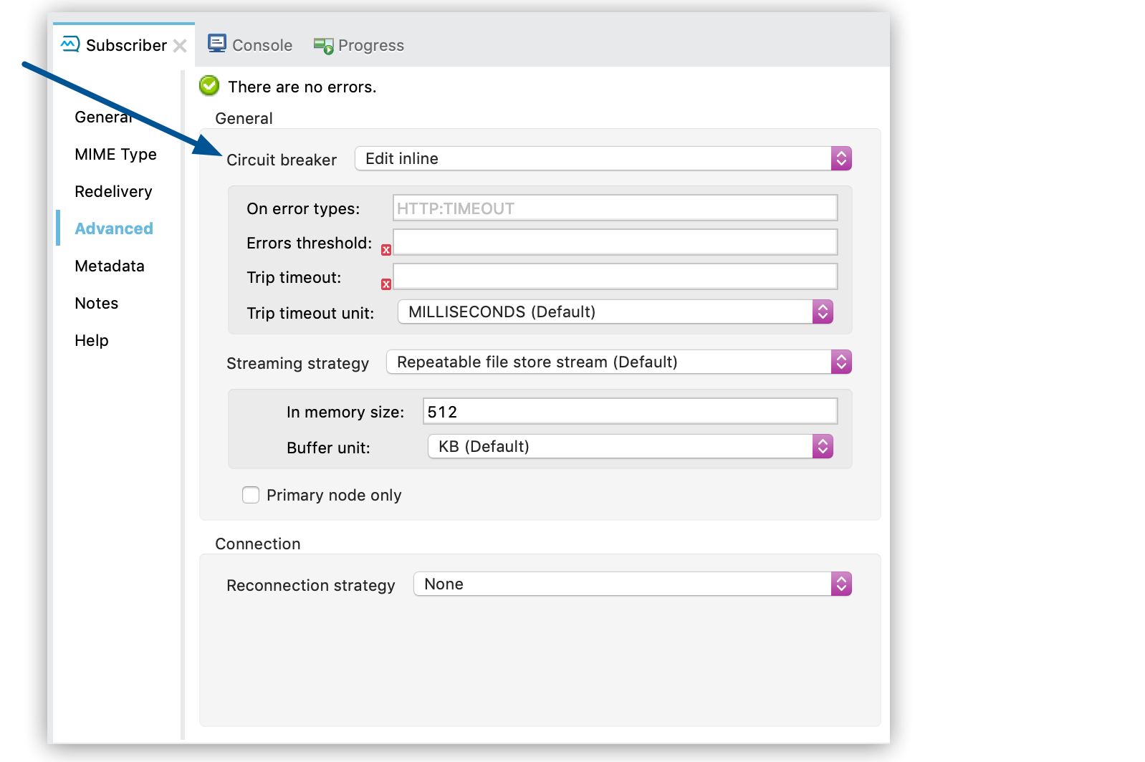Select Metadata in the sidebar
Screen dimensions: 1145x762
click(x=110, y=266)
